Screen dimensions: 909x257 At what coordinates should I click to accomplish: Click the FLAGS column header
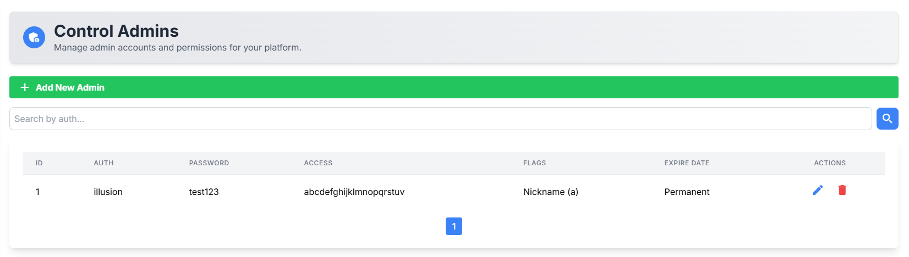click(x=534, y=163)
